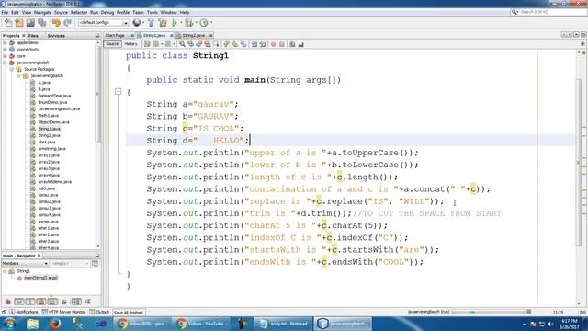588x331 pixels.
Task: Create a new file from main toolbar
Action: pos(8,23)
